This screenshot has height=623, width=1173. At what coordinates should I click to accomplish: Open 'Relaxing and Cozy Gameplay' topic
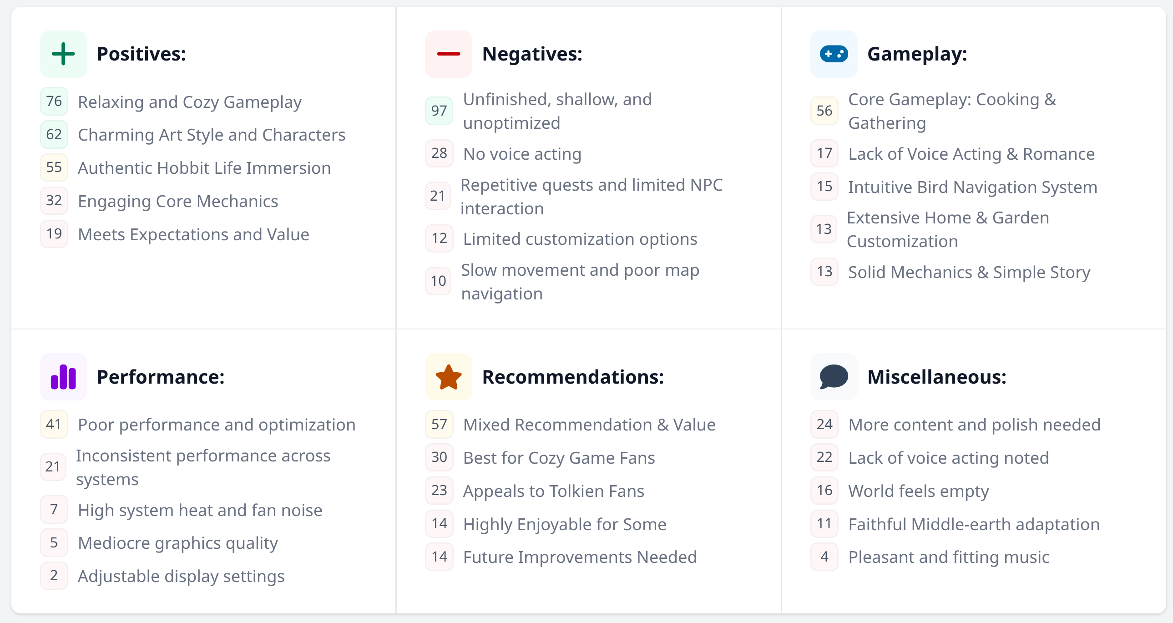tap(189, 102)
